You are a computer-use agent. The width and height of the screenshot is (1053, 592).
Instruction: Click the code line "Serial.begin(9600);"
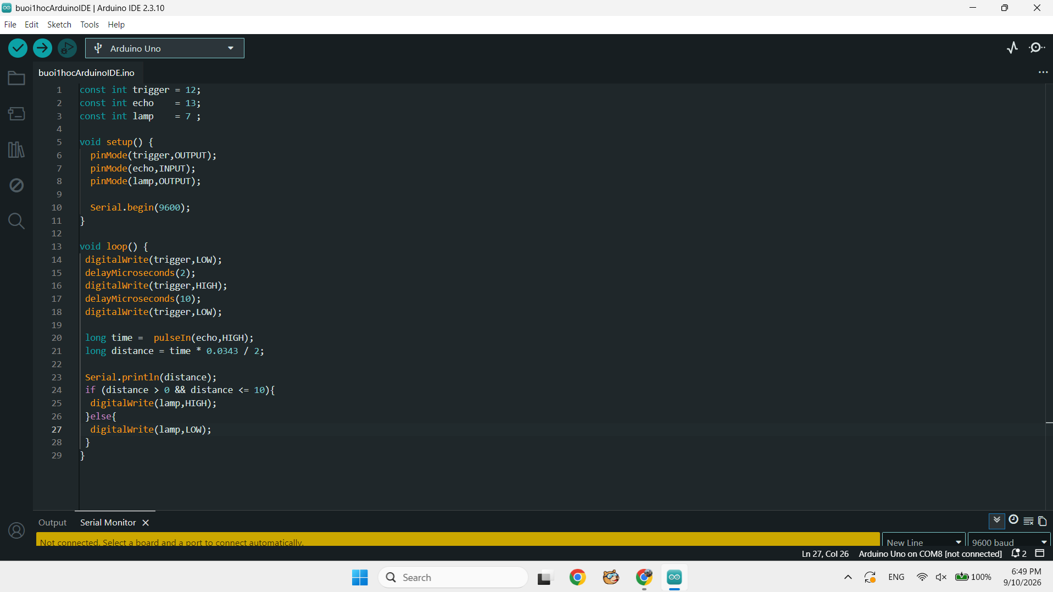pos(140,208)
